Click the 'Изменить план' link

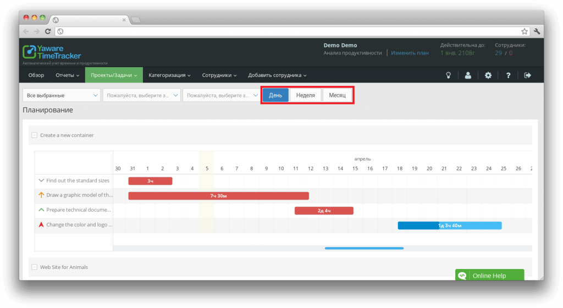click(x=410, y=53)
